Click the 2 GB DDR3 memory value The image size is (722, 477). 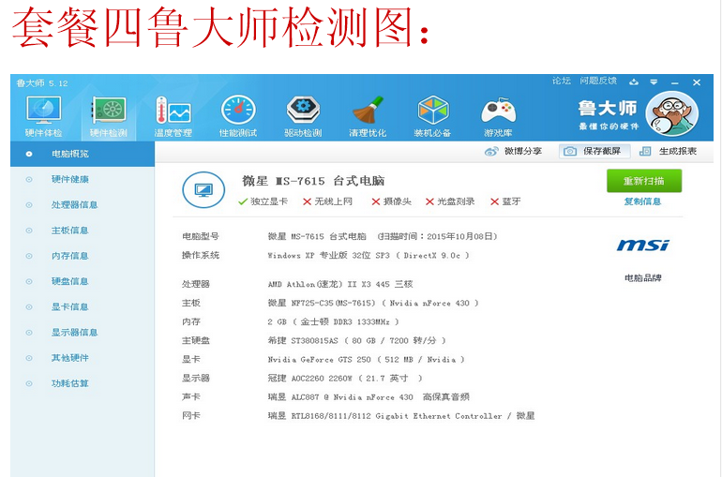(334, 322)
